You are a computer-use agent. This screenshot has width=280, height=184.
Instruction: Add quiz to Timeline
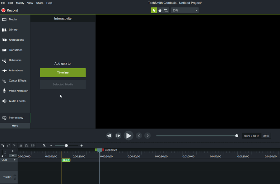point(63,73)
